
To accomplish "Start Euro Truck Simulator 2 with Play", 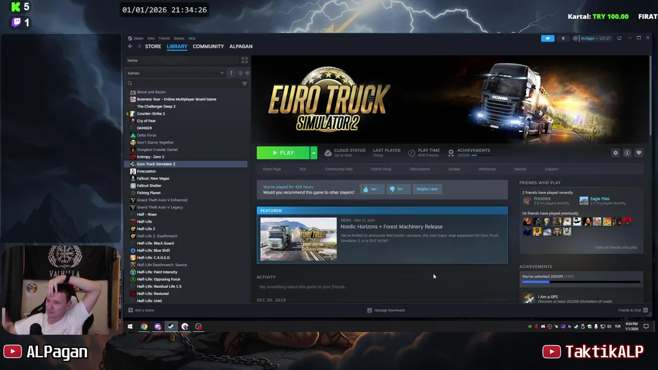I will (x=283, y=153).
